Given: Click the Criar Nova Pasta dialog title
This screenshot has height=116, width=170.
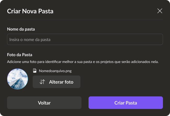Looking at the screenshot, I should pyautogui.click(x=30, y=11).
